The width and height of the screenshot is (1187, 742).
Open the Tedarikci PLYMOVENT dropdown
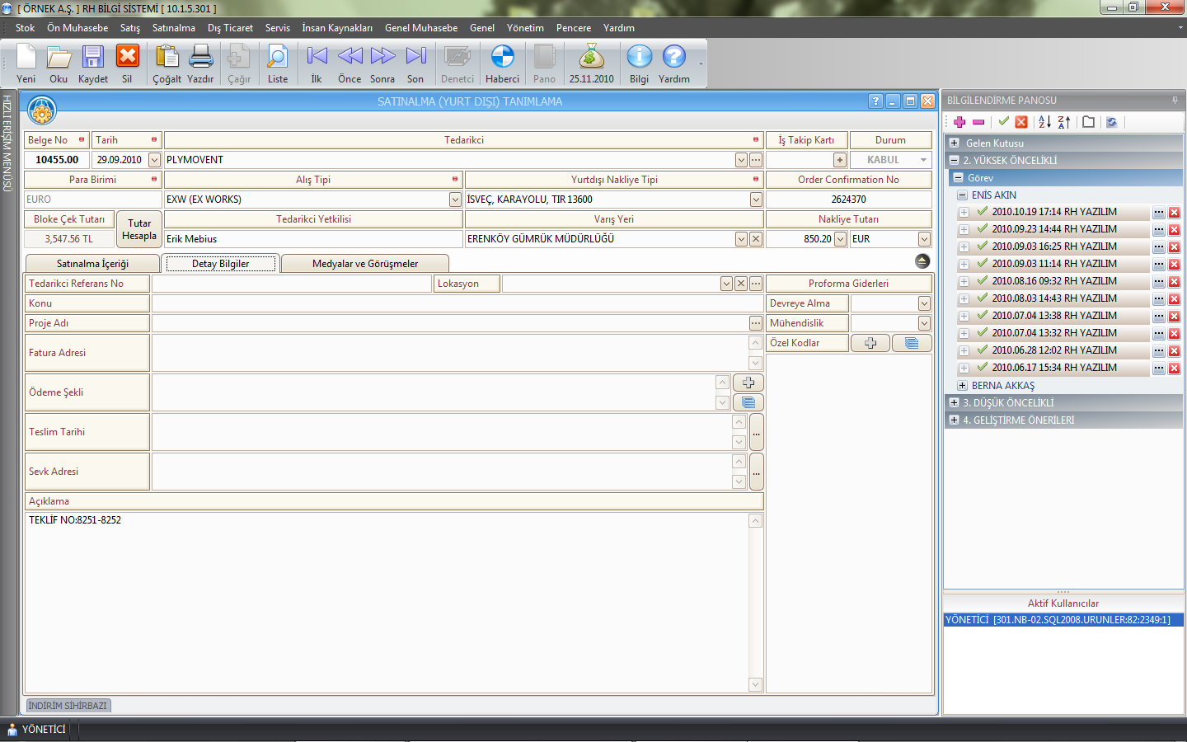[x=741, y=160]
